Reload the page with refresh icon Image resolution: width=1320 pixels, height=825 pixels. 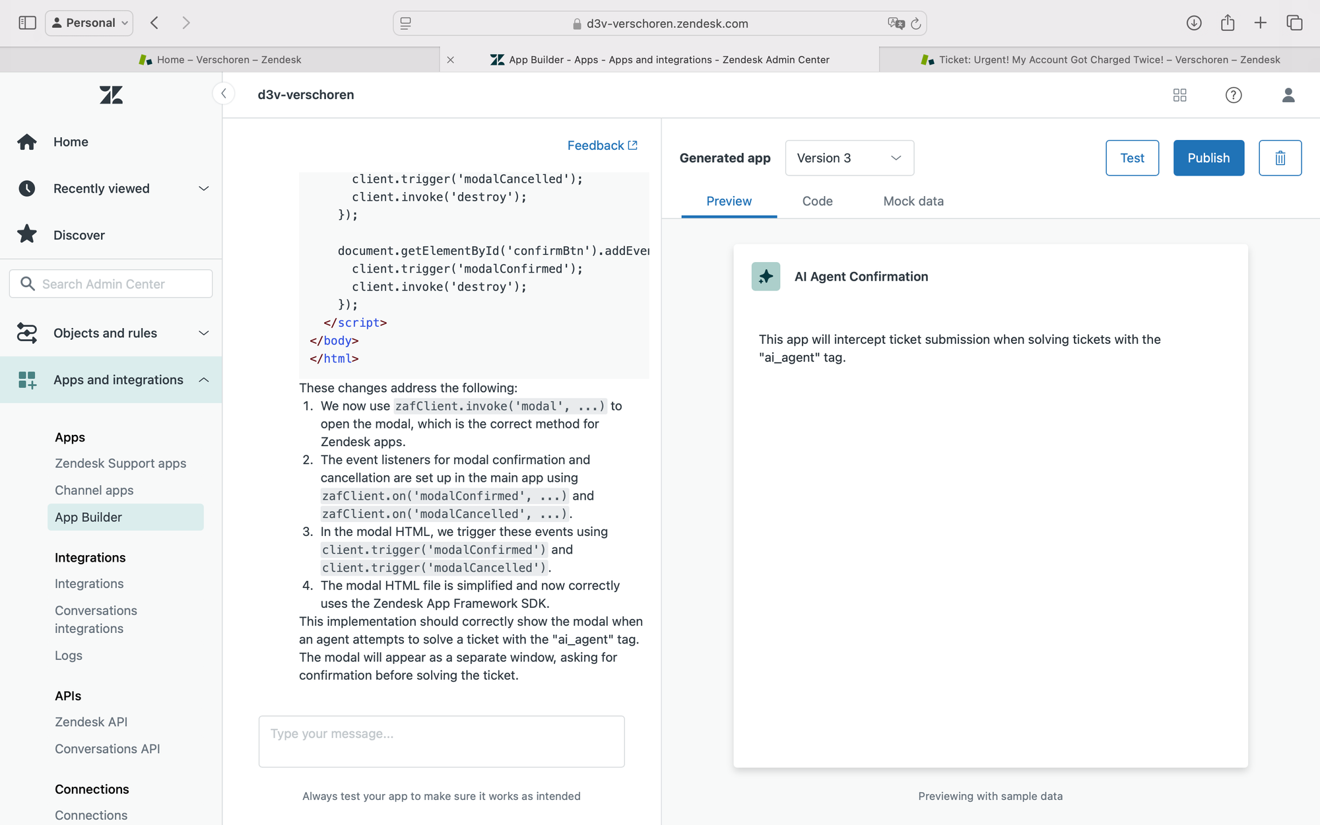pos(916,24)
